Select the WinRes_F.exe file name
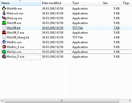The image size is (132, 103). 15,47
